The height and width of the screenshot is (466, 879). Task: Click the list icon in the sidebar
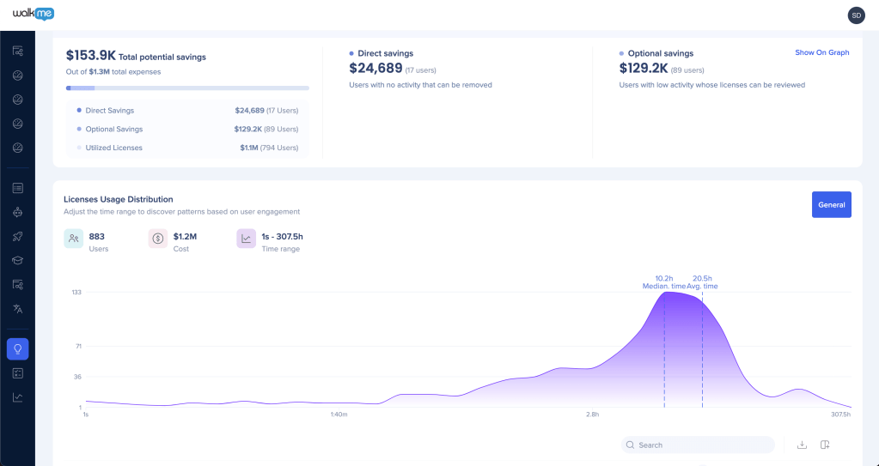(x=17, y=188)
